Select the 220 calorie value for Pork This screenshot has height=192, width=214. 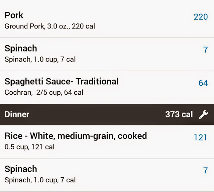point(201,17)
